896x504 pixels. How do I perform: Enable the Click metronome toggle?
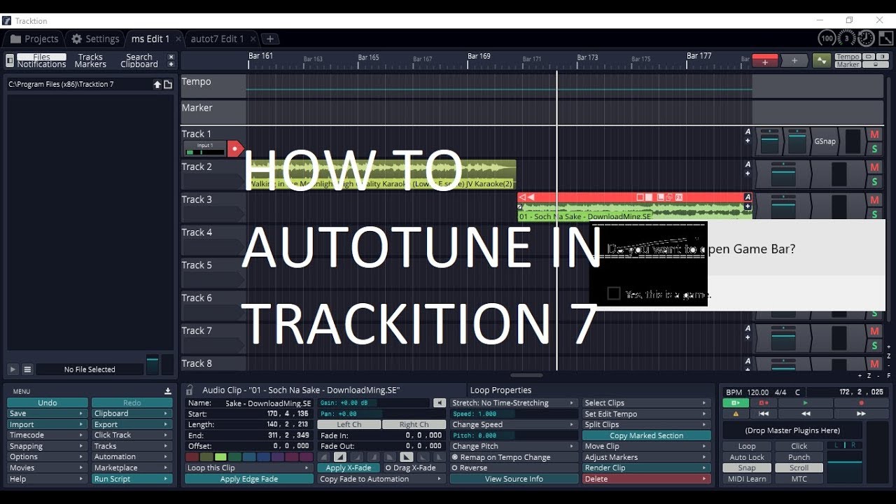tap(799, 446)
